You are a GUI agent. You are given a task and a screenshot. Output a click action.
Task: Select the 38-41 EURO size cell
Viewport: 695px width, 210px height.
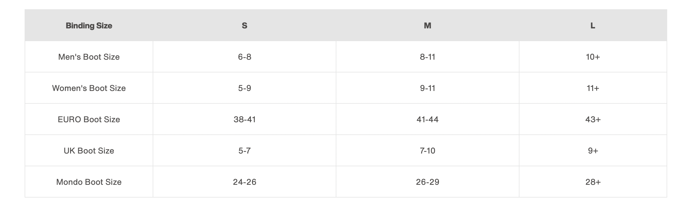[x=245, y=119]
